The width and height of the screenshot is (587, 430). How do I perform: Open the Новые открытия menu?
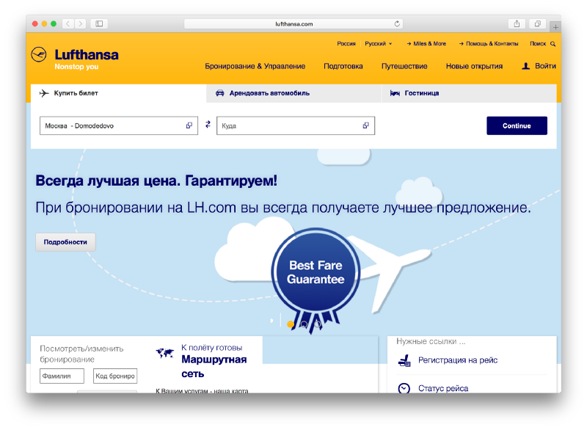point(474,66)
